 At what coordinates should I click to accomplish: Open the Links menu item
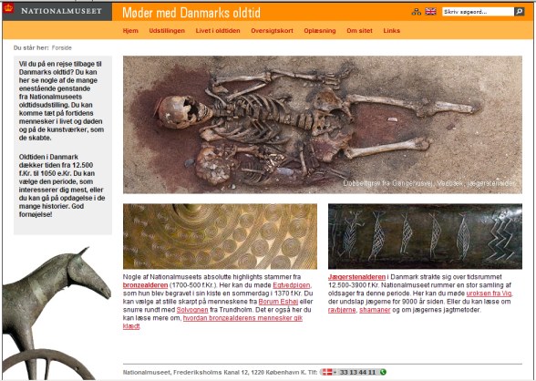tap(391, 31)
